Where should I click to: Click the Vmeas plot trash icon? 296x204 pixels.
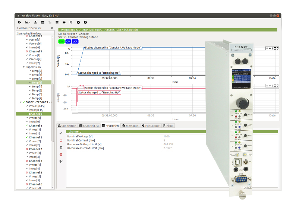tap(277, 48)
